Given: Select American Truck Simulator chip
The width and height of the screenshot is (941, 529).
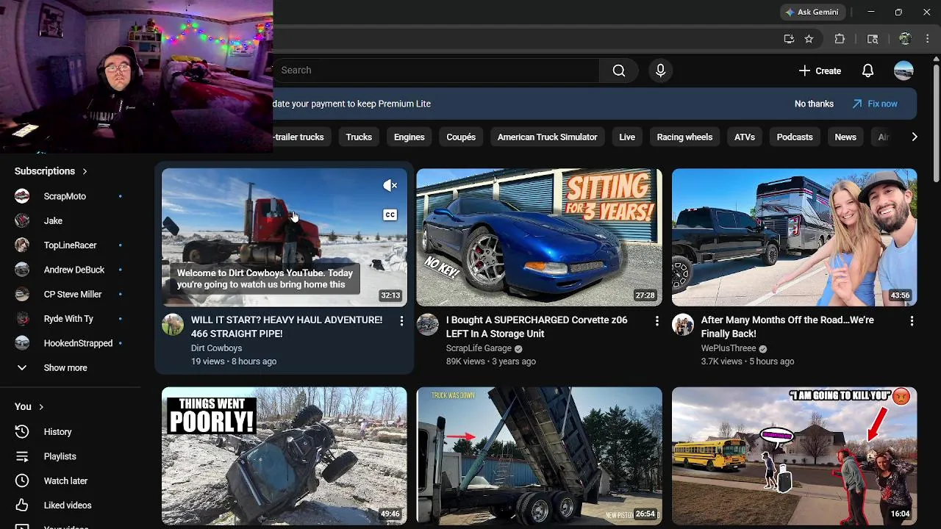Looking at the screenshot, I should click(548, 137).
